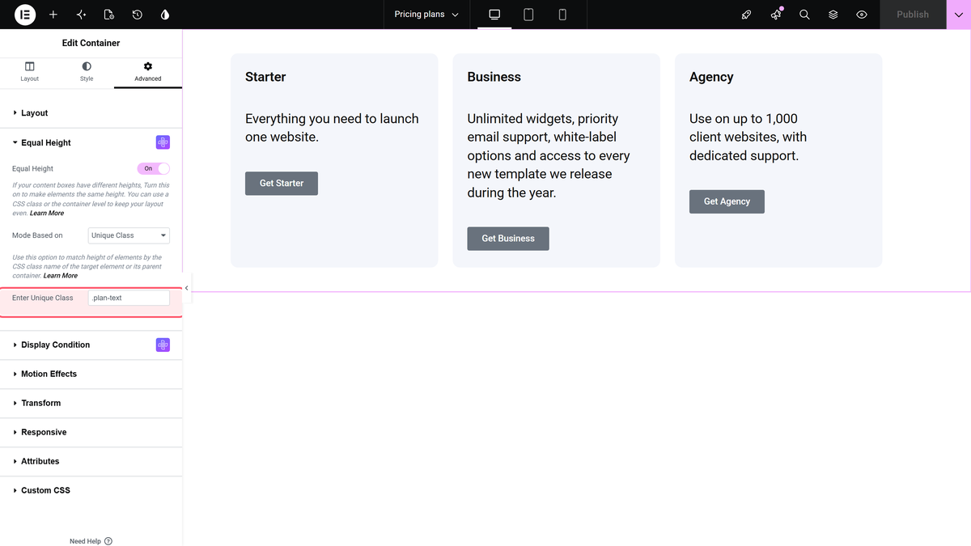Open the Pricing plans document dropdown
This screenshot has width=971, height=546.
(426, 15)
